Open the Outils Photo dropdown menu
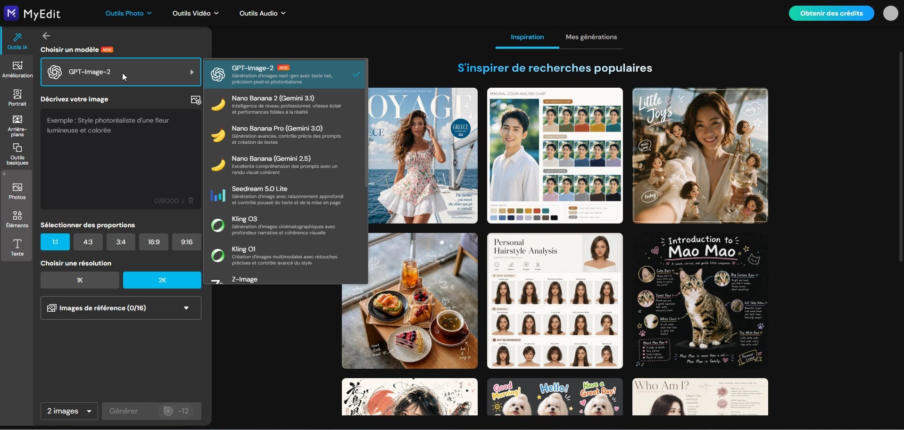This screenshot has width=904, height=430. pos(128,13)
